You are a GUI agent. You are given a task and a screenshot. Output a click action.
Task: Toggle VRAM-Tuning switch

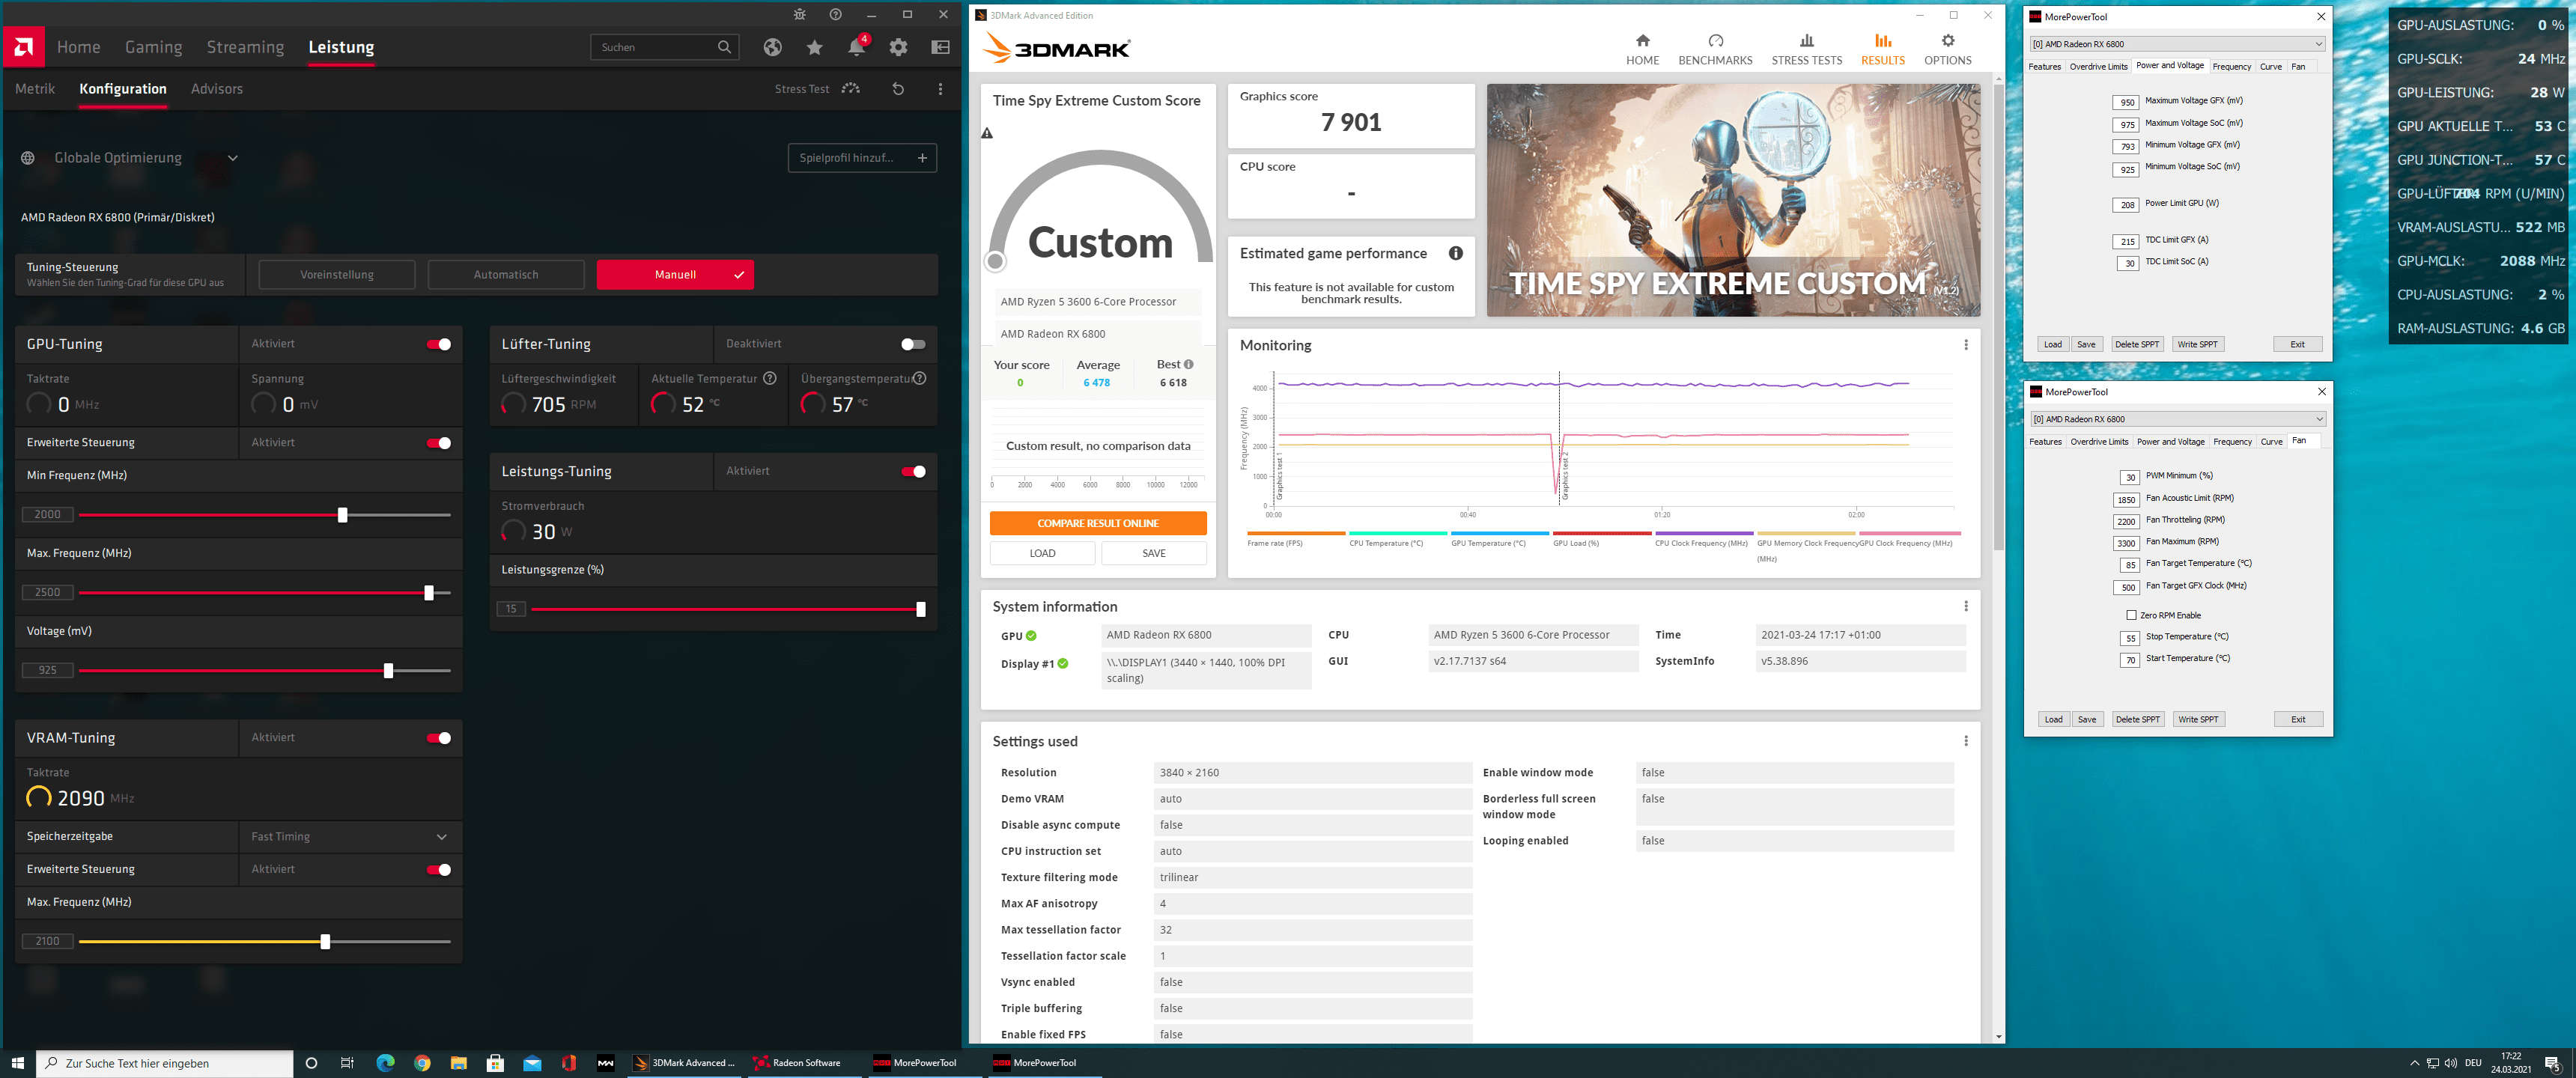tap(438, 738)
